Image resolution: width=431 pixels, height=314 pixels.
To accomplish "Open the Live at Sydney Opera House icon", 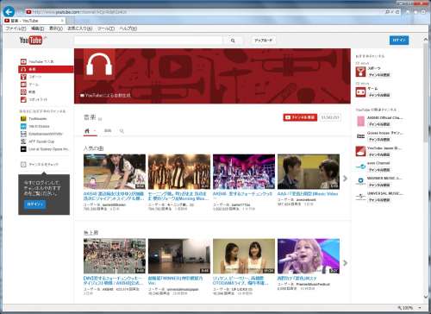I will pos(23,149).
